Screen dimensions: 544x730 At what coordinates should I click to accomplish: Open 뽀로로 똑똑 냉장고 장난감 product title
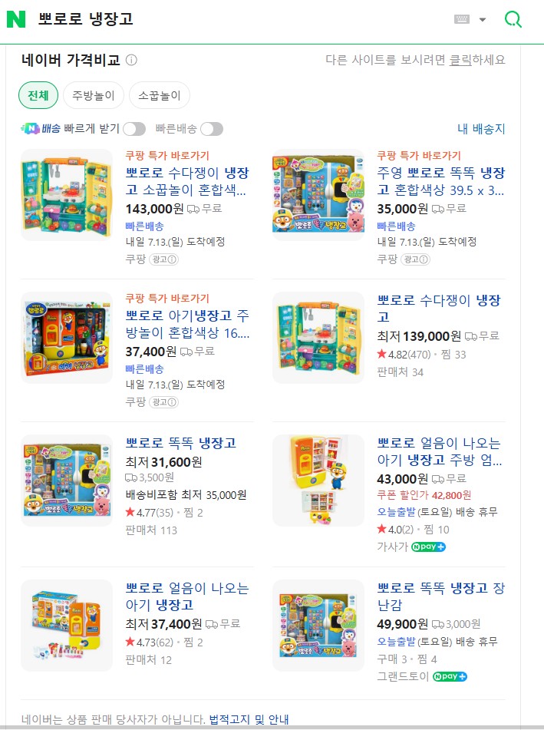[440, 596]
